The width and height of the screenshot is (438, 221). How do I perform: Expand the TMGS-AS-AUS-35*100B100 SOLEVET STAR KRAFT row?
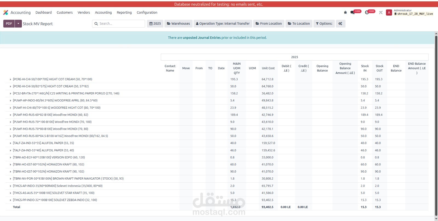coord(10,193)
